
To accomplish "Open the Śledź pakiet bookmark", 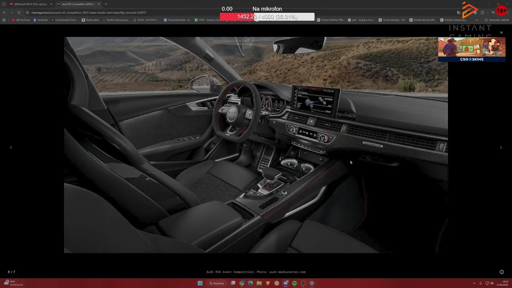I will pyautogui.click(x=90, y=20).
